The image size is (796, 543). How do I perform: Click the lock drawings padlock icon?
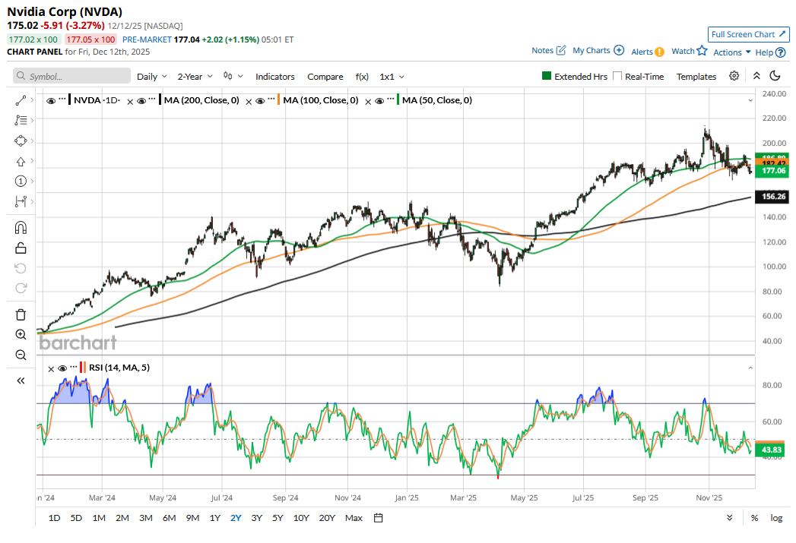pyautogui.click(x=21, y=248)
